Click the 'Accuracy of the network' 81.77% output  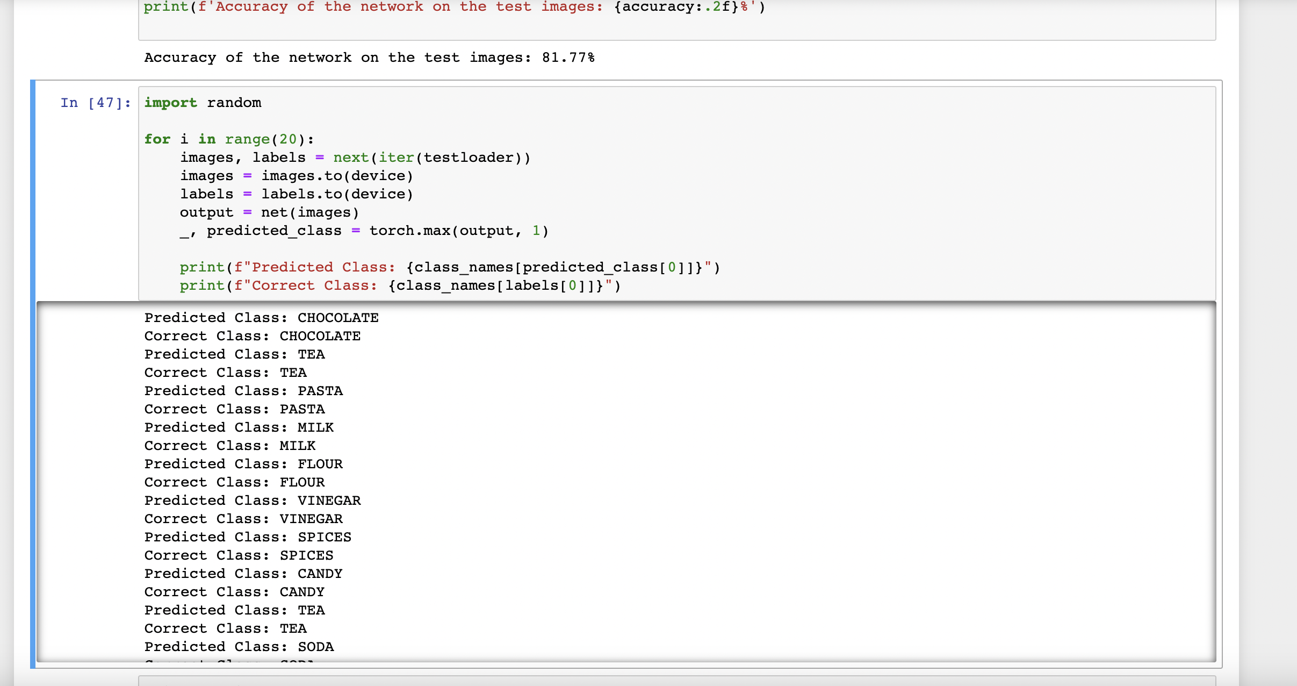click(x=369, y=58)
